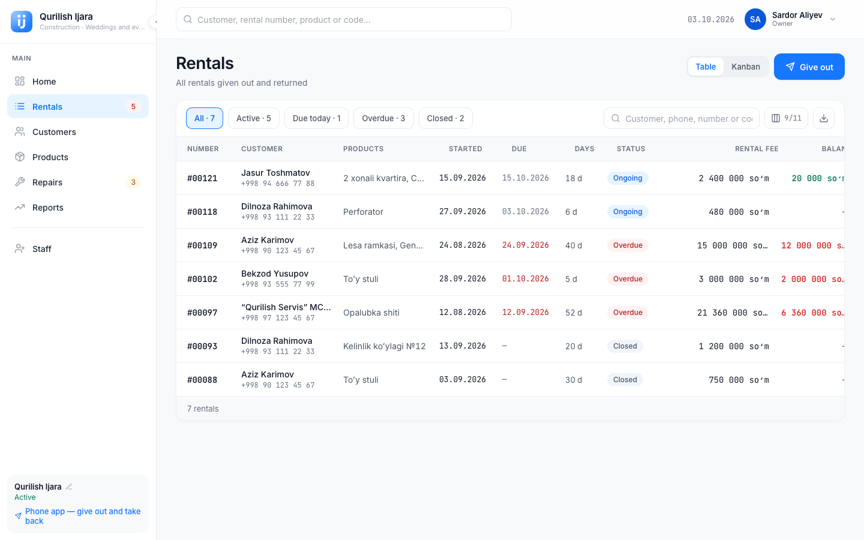This screenshot has width=864, height=540.
Task: Open the Customers section
Action: click(78, 132)
